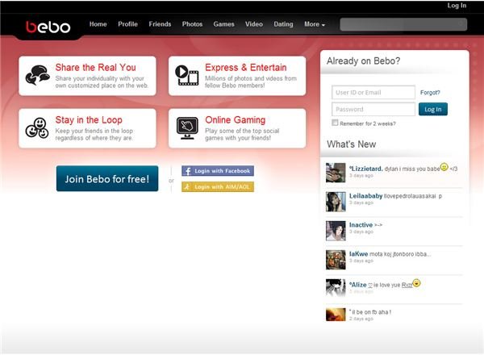The width and height of the screenshot is (484, 355).
Task: Open Alize's profile picture
Action: click(336, 288)
